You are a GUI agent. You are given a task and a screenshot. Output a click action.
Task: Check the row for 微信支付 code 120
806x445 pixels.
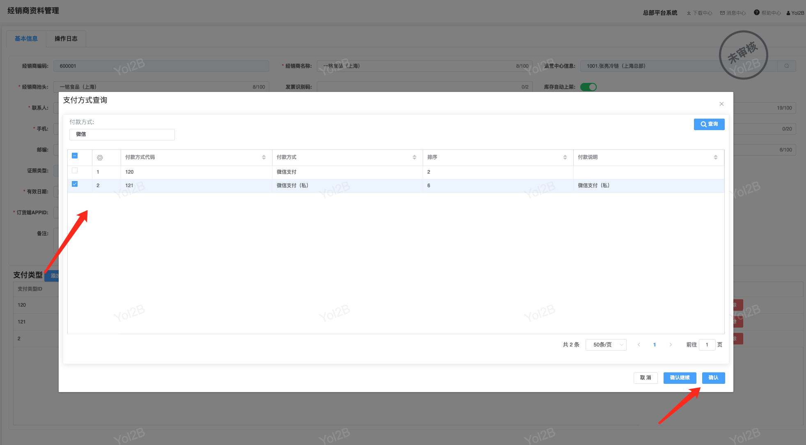[x=75, y=170]
